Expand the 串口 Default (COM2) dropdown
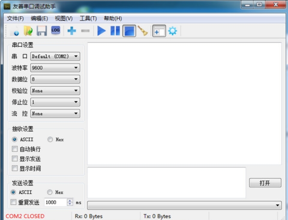This screenshot has width=288, height=220. pyautogui.click(x=55, y=56)
